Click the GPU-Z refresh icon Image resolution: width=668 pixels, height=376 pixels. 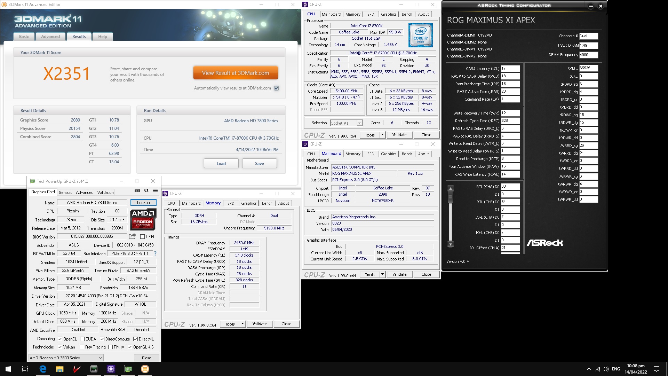[x=146, y=190]
